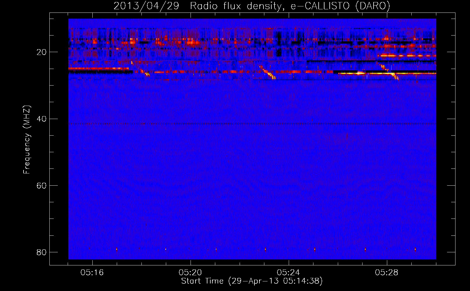Click the 05:16 time tick label
This screenshot has width=470, height=291.
click(92, 273)
